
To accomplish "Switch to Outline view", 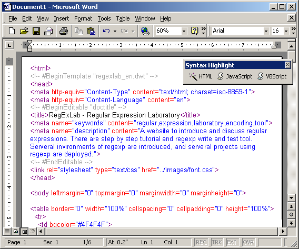I will coord(33,232).
